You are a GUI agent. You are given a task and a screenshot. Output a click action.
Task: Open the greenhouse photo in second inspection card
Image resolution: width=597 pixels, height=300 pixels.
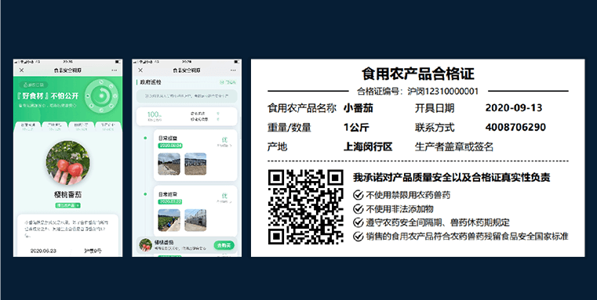point(195,220)
